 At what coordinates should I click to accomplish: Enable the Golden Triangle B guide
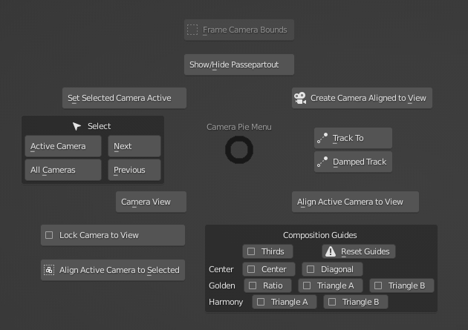[377, 286]
